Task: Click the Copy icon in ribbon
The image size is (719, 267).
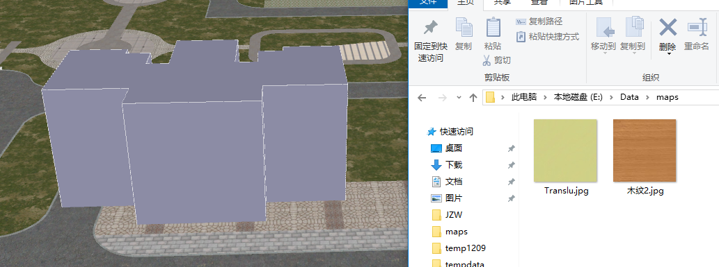Action: (464, 27)
